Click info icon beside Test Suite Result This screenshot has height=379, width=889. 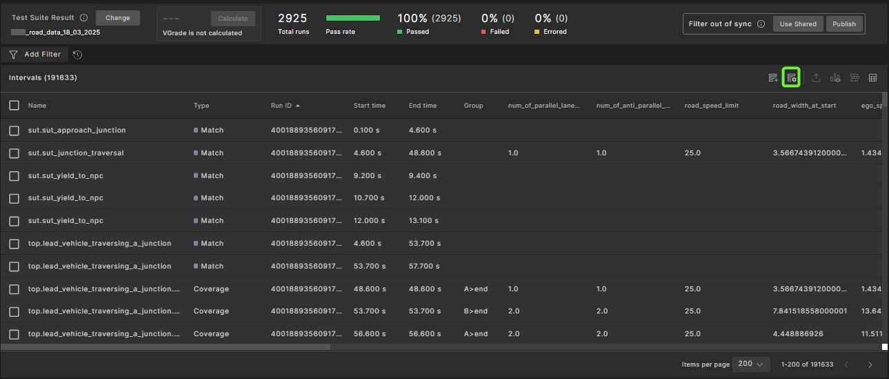point(83,18)
